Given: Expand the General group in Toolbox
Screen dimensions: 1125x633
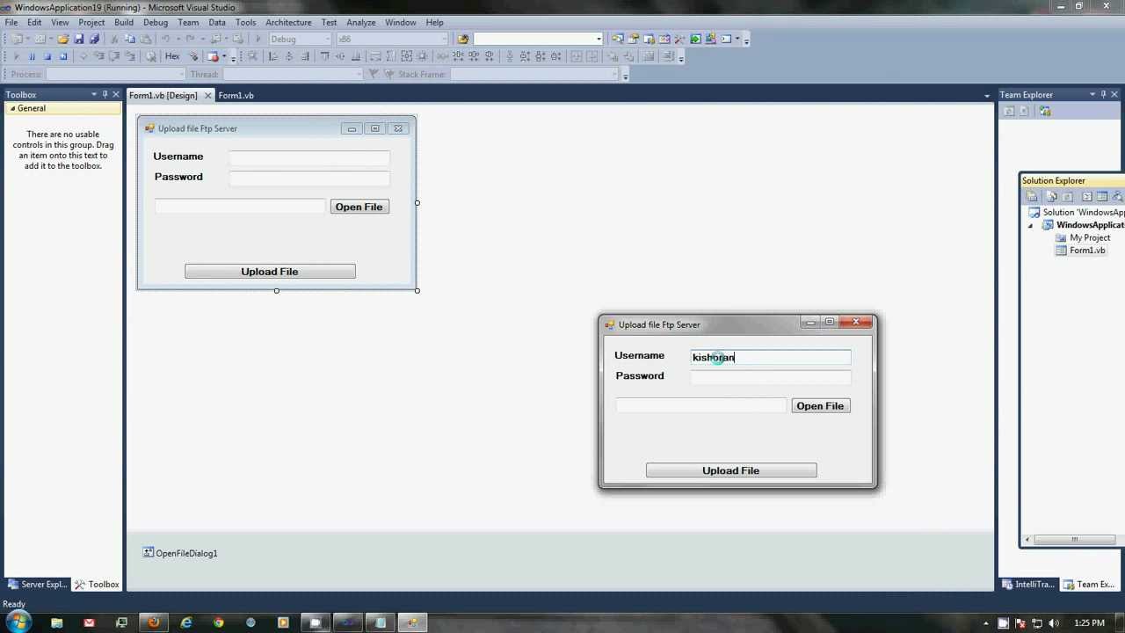Looking at the screenshot, I should coord(12,108).
